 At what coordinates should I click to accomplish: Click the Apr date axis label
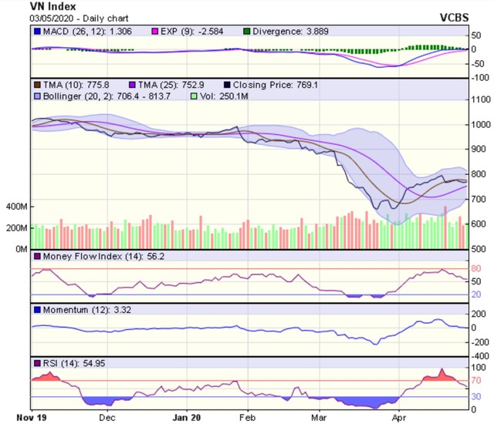click(398, 416)
